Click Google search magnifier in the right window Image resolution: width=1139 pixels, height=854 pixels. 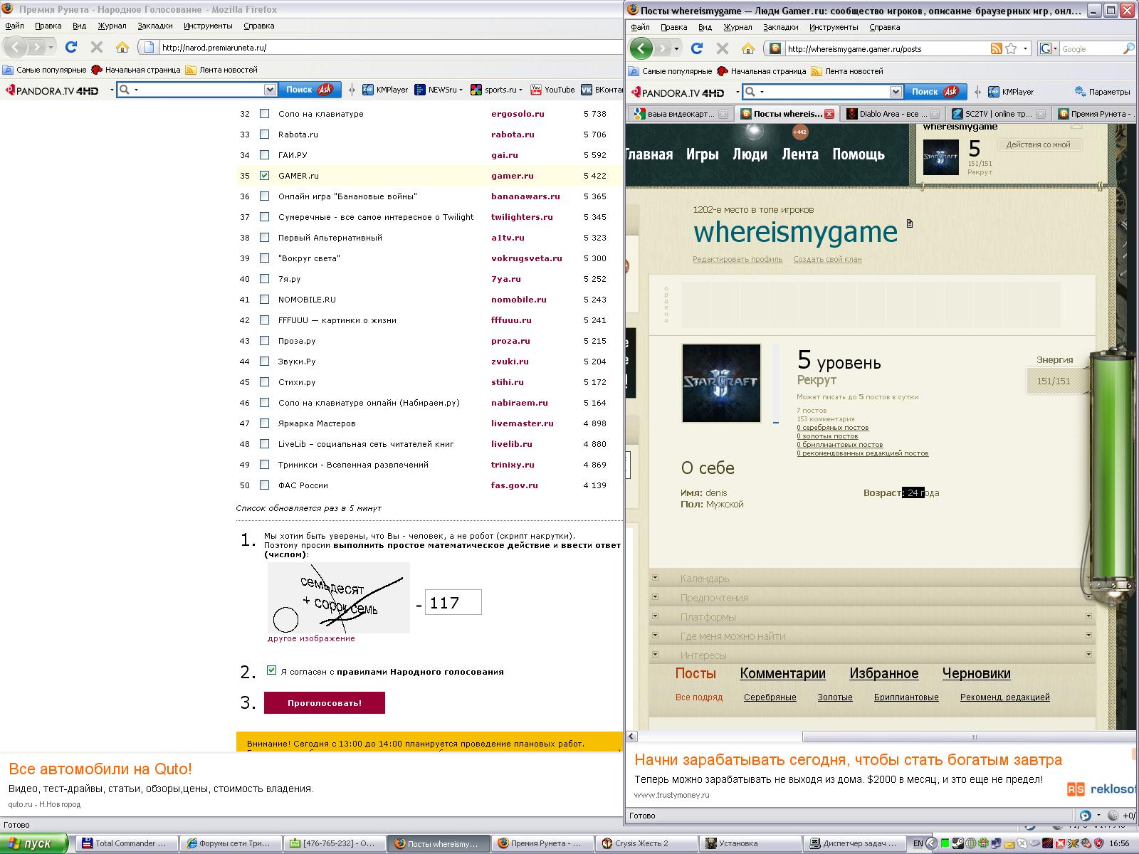click(x=1128, y=48)
